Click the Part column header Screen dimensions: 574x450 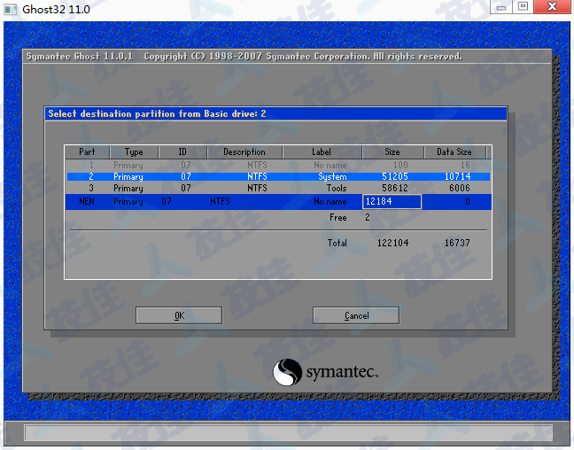(x=87, y=152)
